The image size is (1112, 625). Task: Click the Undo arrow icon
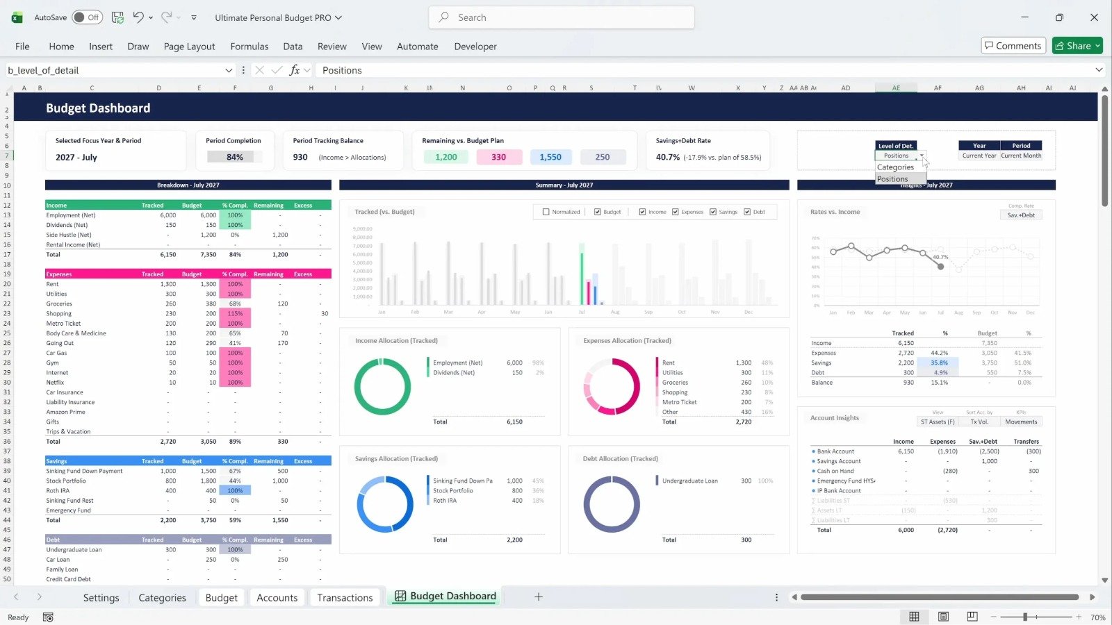138,17
